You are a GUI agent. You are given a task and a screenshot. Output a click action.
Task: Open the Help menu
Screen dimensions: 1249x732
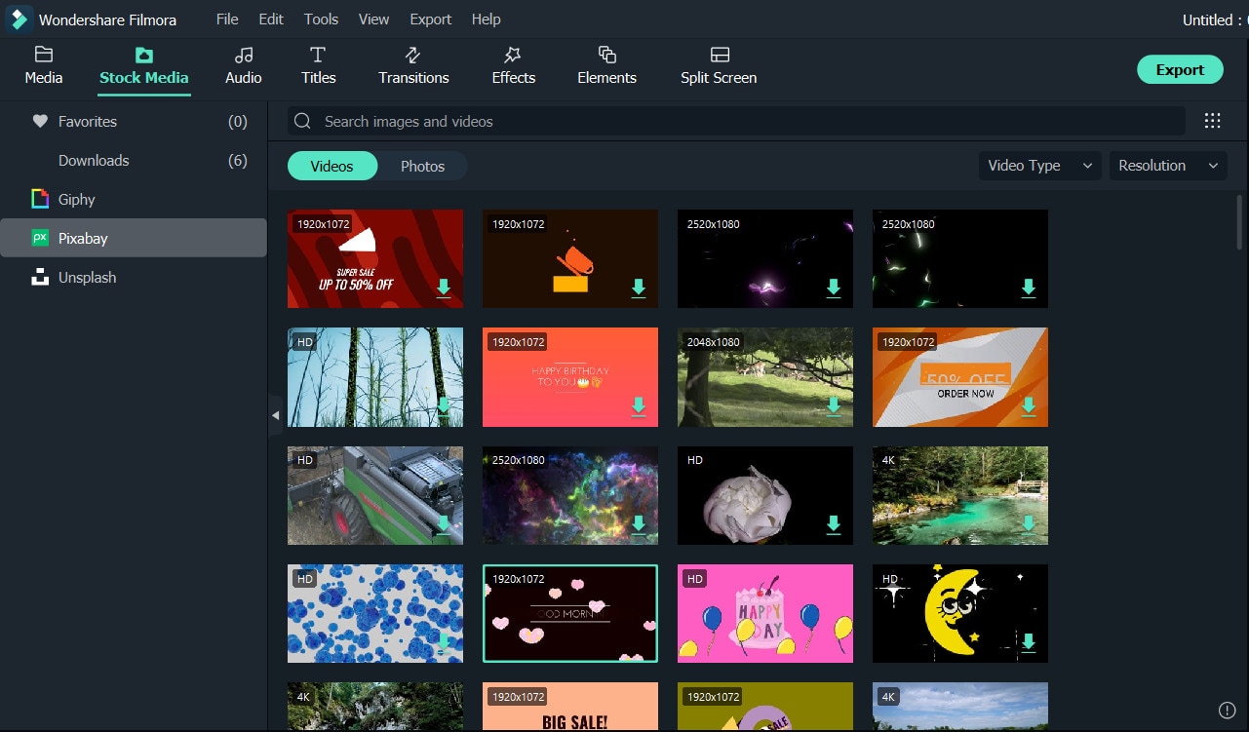pos(486,19)
